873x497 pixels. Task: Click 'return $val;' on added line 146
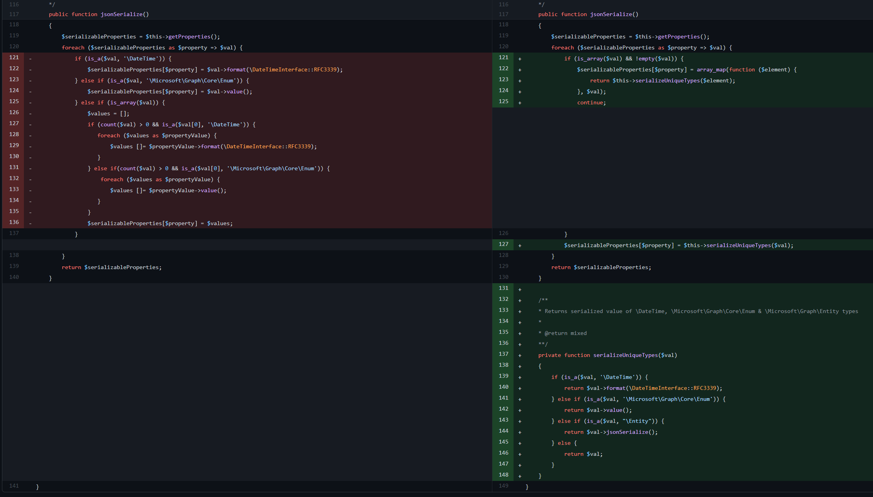[x=583, y=454]
